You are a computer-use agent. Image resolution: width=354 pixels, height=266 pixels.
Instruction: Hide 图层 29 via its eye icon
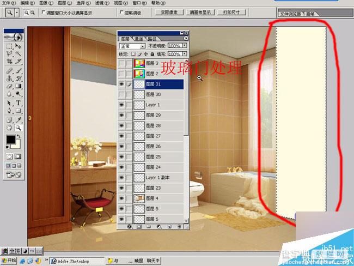[121, 115]
